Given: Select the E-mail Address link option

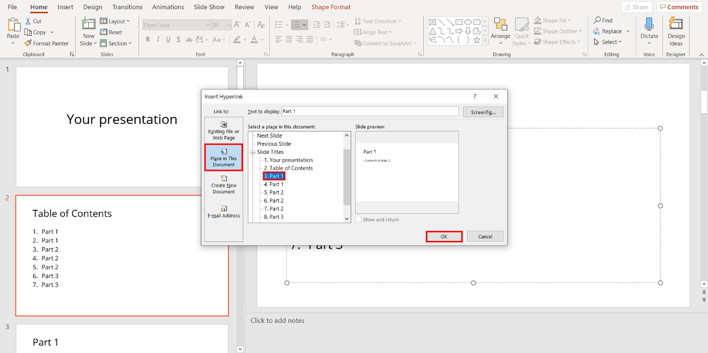Looking at the screenshot, I should [224, 211].
